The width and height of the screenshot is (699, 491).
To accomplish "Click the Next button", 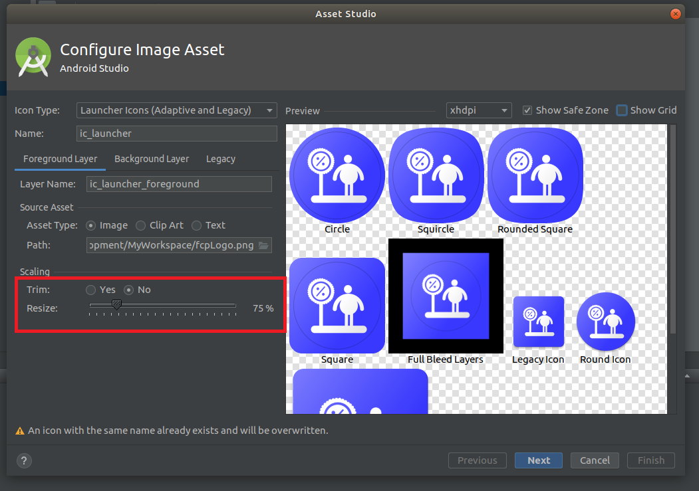I will [538, 460].
